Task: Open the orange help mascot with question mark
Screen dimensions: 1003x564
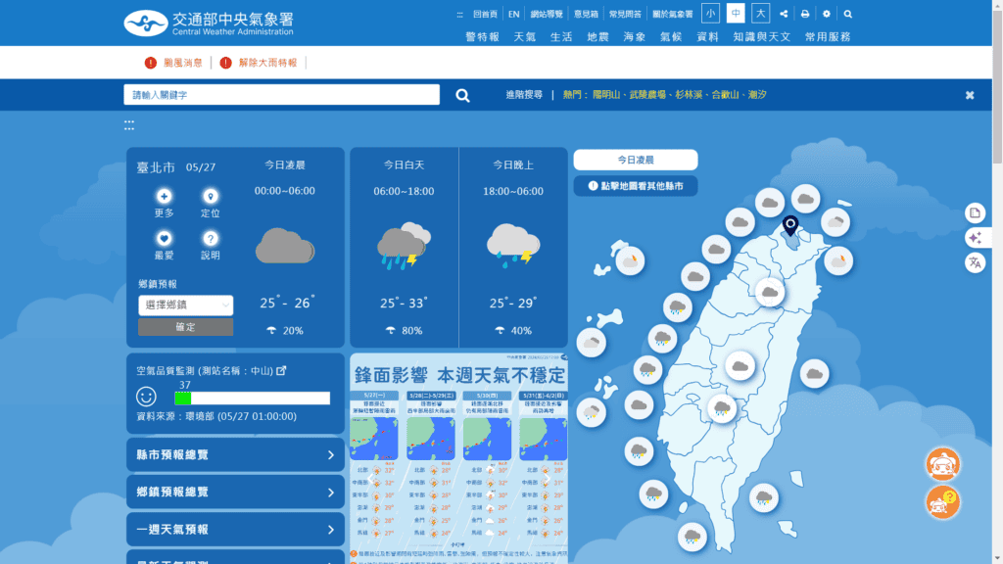Action: [x=943, y=502]
